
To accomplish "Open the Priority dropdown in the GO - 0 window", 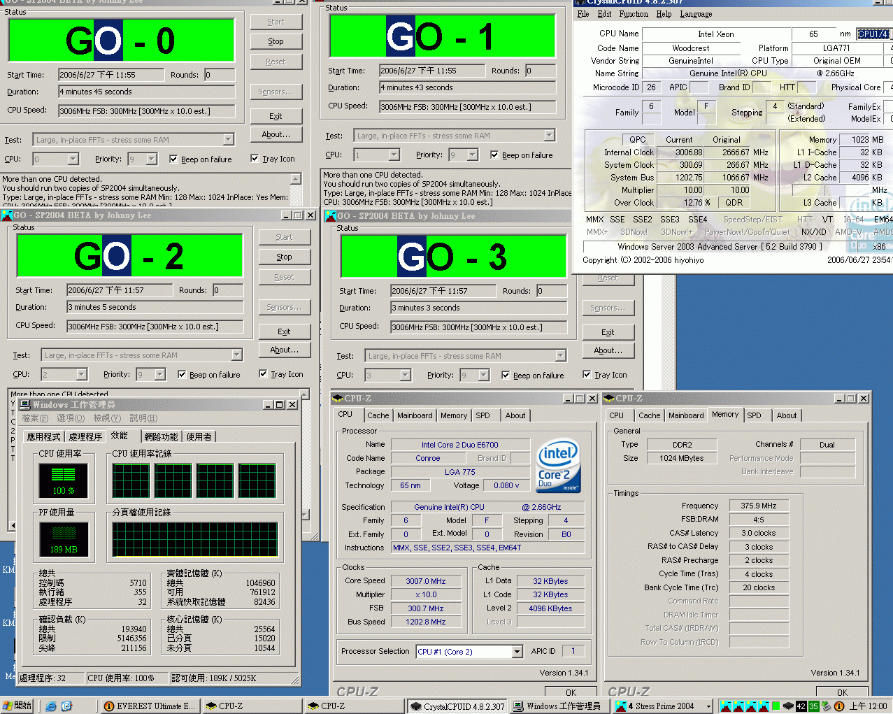I will pyautogui.click(x=152, y=159).
